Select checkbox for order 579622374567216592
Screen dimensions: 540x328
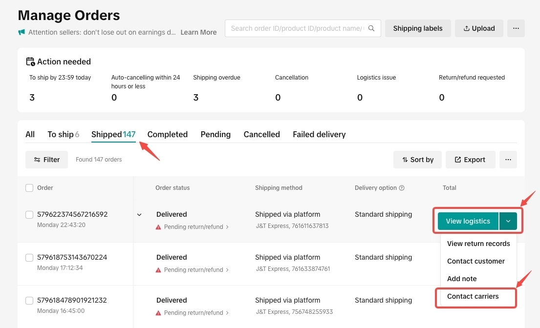point(29,215)
